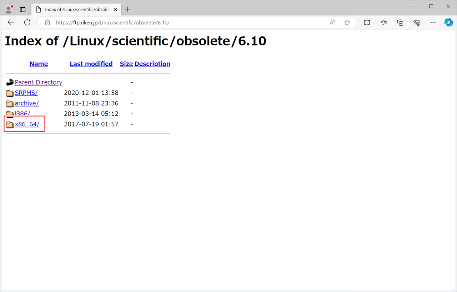Sort listing by Last modified column

tap(91, 64)
